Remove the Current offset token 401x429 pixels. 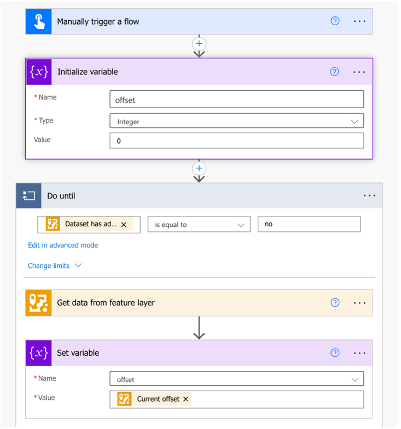coord(185,399)
